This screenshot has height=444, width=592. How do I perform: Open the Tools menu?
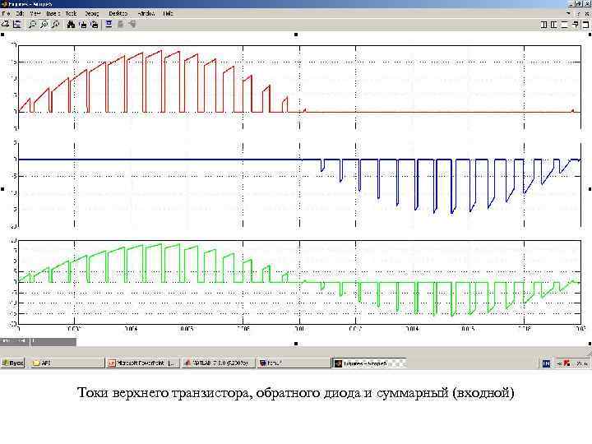71,13
